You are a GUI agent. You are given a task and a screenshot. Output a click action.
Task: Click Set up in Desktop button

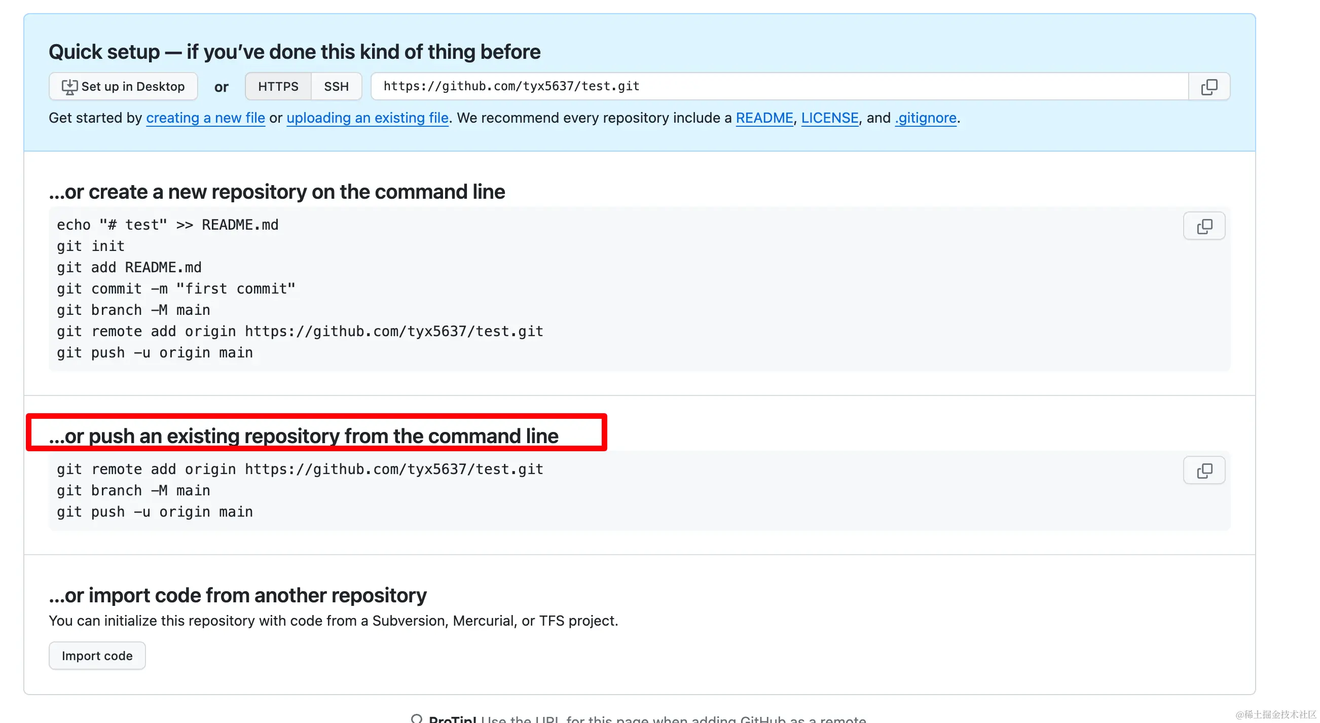(x=123, y=87)
